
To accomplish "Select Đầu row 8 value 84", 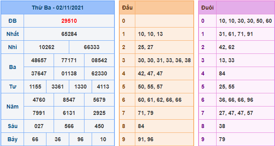I will (x=141, y=126).
